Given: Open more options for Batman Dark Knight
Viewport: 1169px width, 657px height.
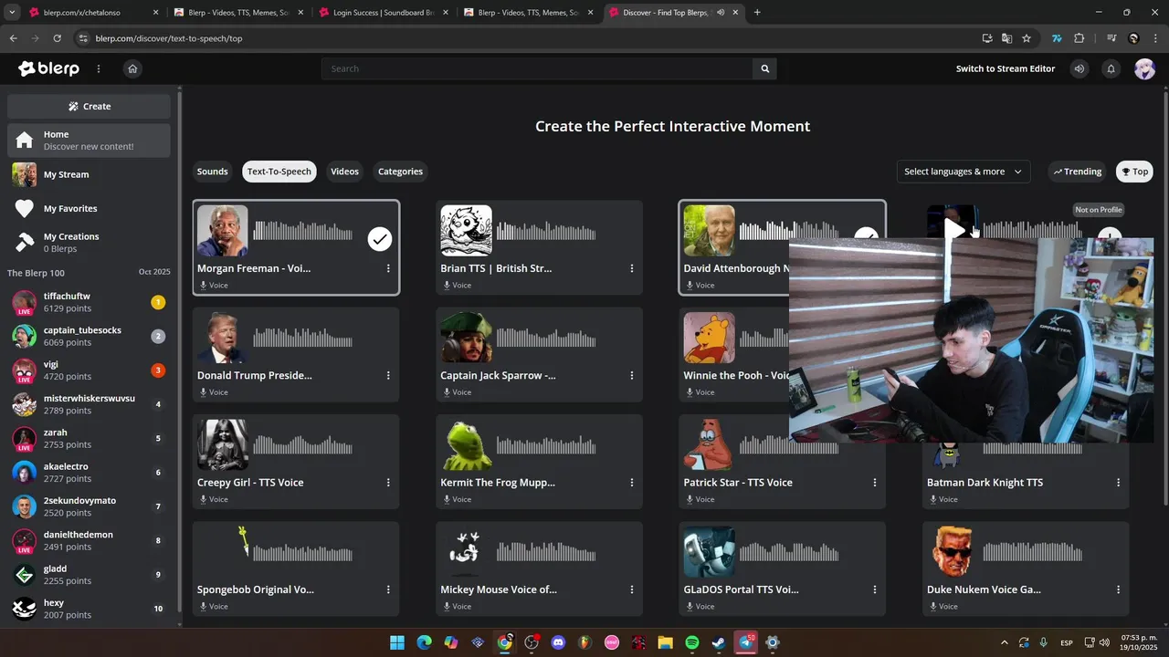Looking at the screenshot, I should (x=1118, y=482).
